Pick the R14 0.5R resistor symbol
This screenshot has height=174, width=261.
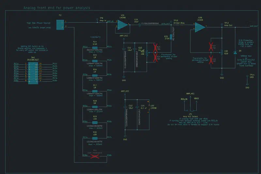(x=95, y=48)
